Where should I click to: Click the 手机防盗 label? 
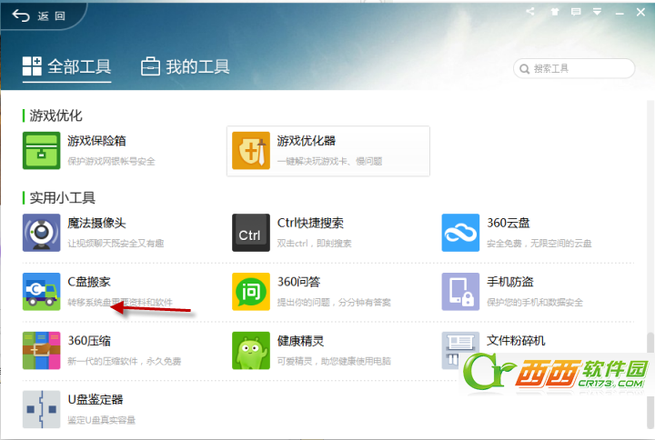(510, 282)
